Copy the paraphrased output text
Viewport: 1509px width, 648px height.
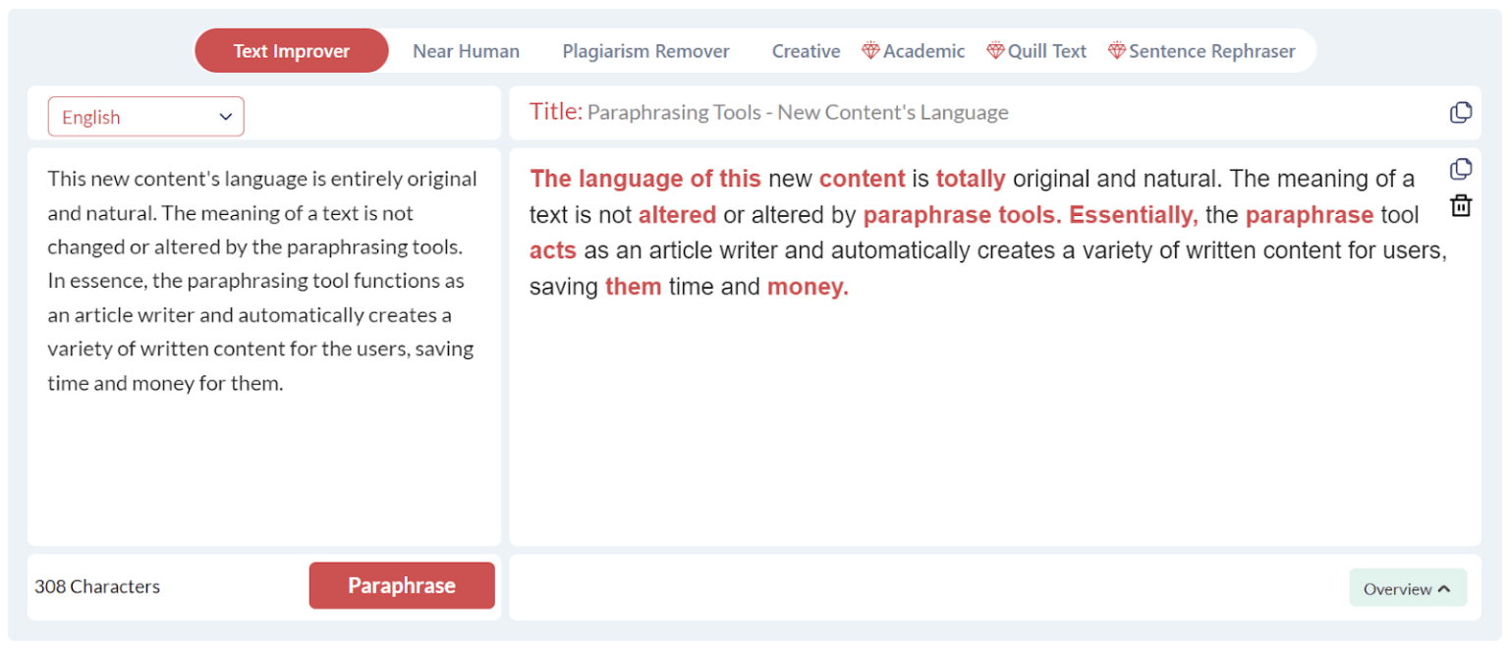point(1461,169)
